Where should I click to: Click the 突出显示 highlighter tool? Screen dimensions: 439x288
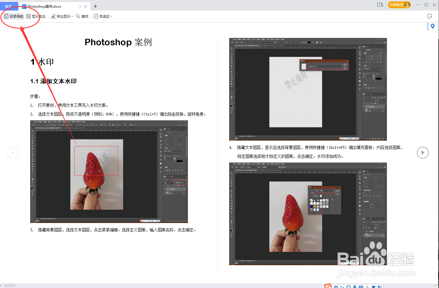pos(61,17)
